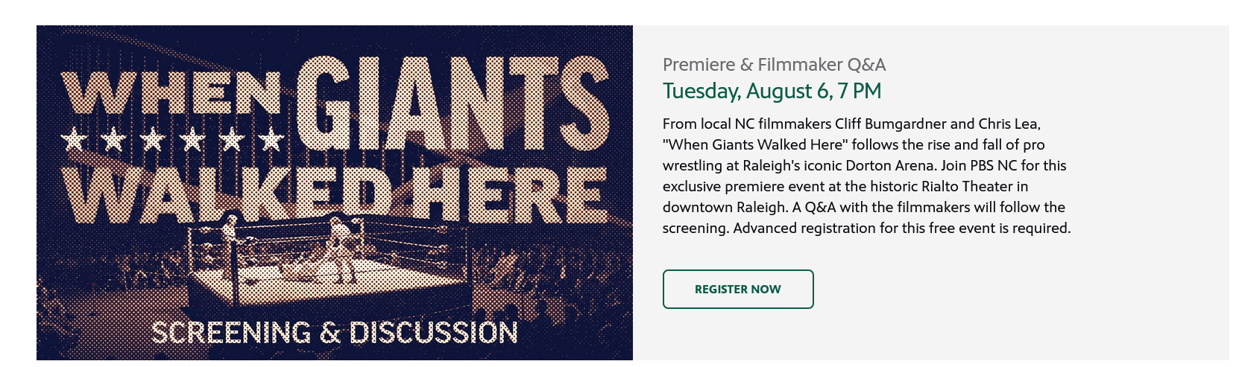Click the third star in the banner row
1239x367 pixels.
(153, 138)
